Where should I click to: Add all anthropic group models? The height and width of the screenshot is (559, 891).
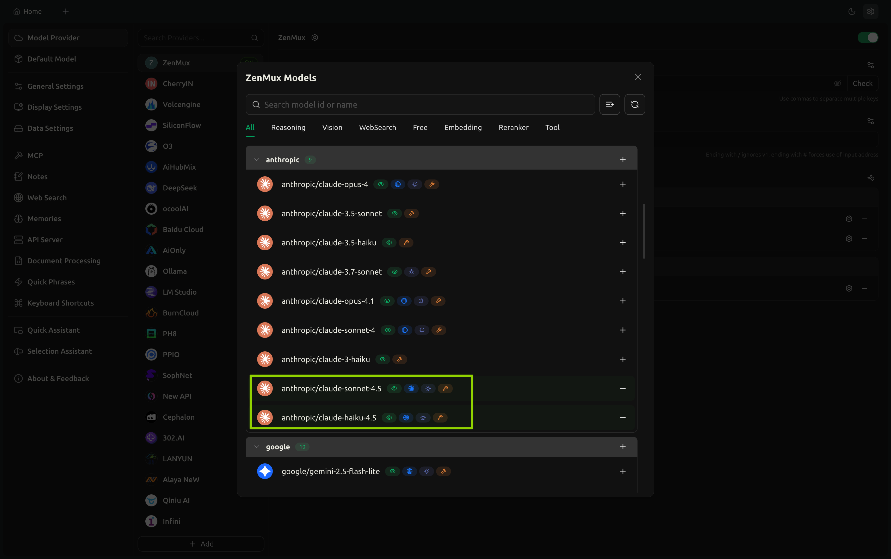[x=623, y=160]
